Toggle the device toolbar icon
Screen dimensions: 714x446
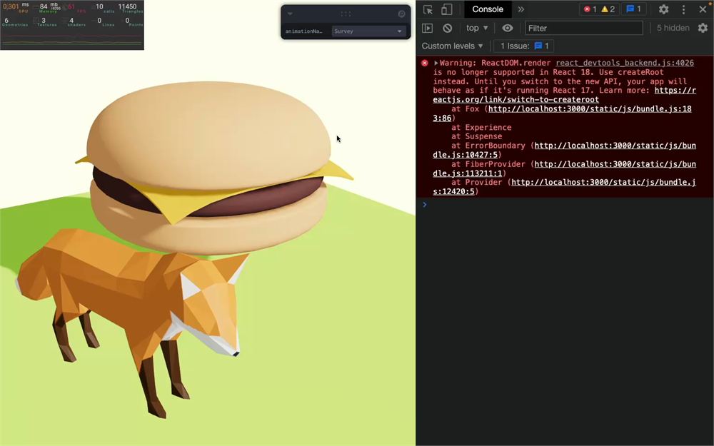(446, 9)
